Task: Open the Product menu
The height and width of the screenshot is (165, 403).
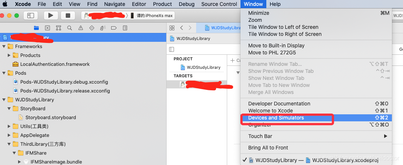Action: 163,4
